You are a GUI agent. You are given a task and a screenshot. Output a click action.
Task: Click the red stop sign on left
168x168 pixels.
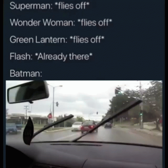coord(50,116)
